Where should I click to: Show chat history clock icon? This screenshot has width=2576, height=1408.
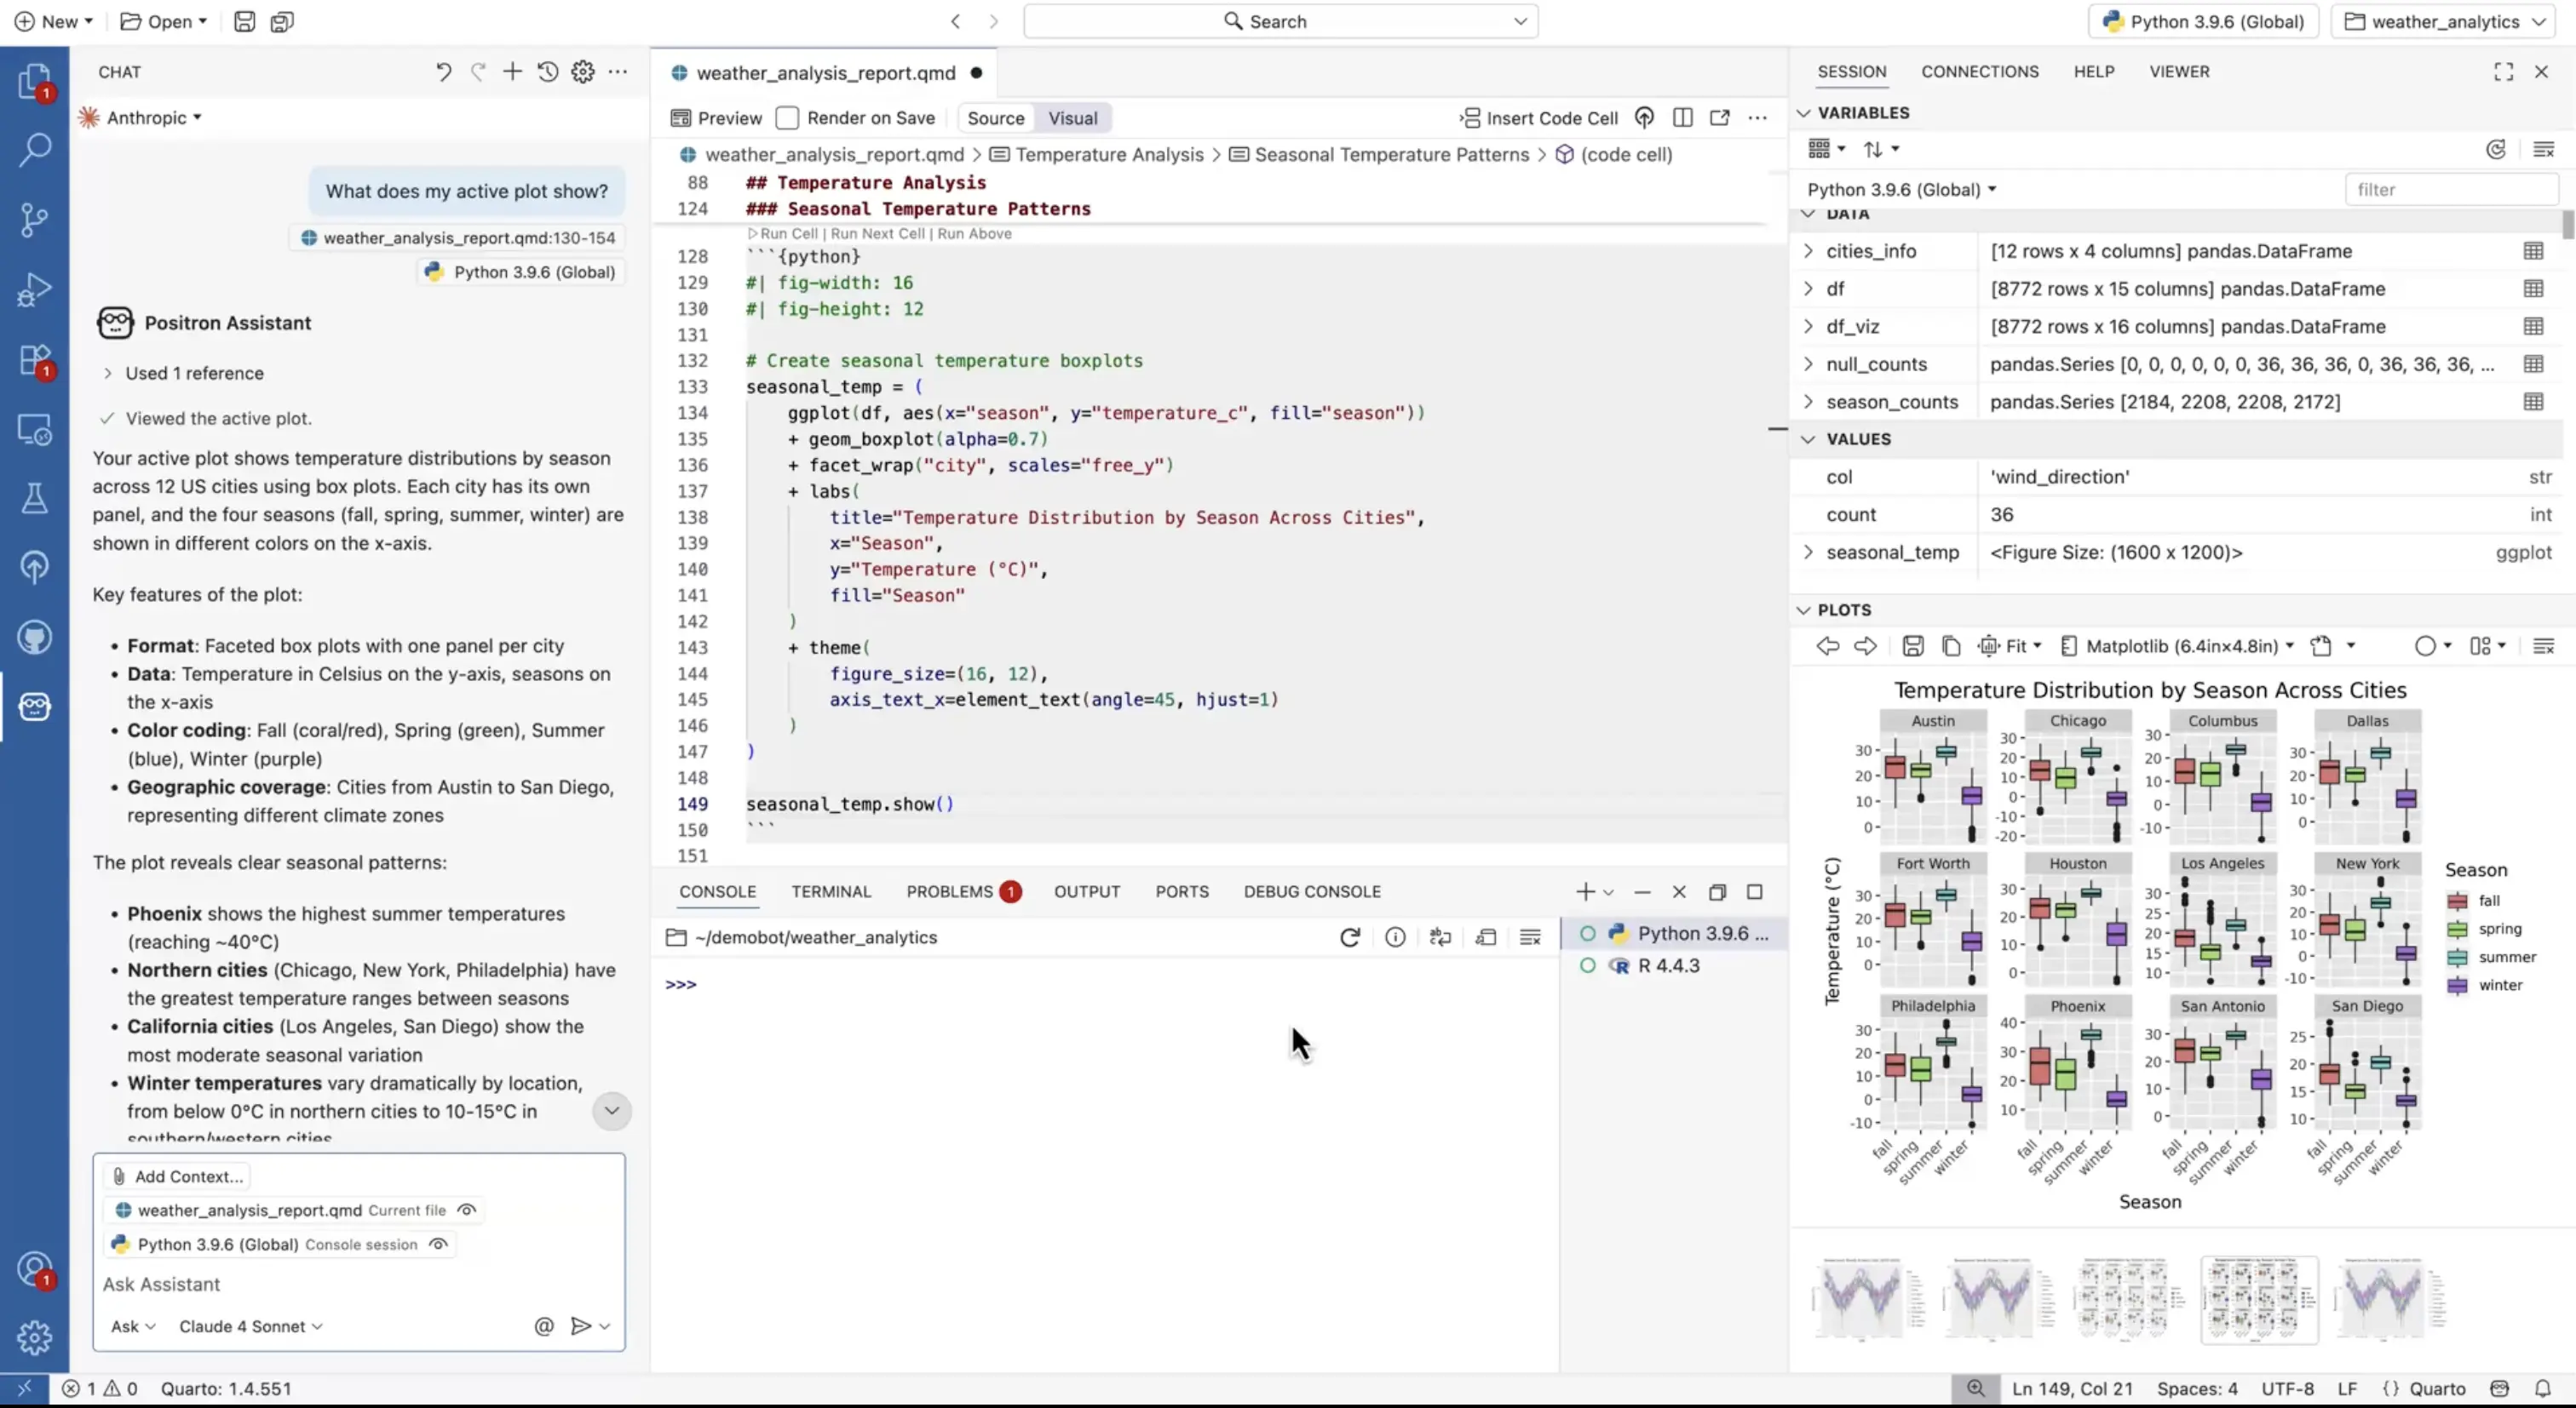[x=547, y=72]
